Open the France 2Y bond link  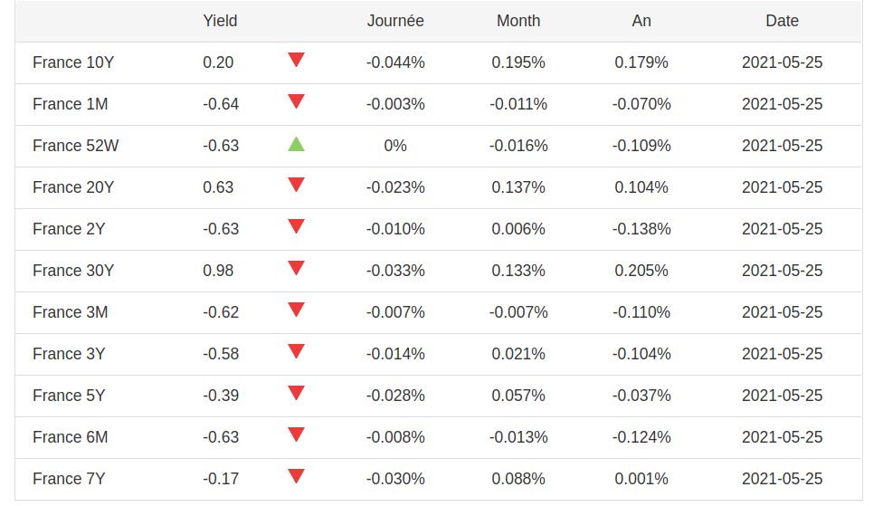click(x=69, y=229)
